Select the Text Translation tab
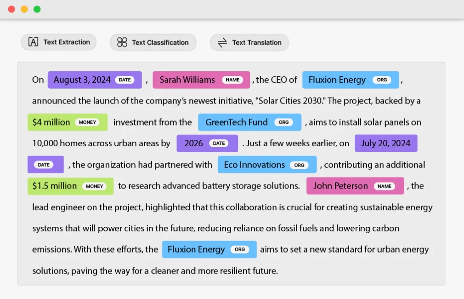 click(x=249, y=42)
